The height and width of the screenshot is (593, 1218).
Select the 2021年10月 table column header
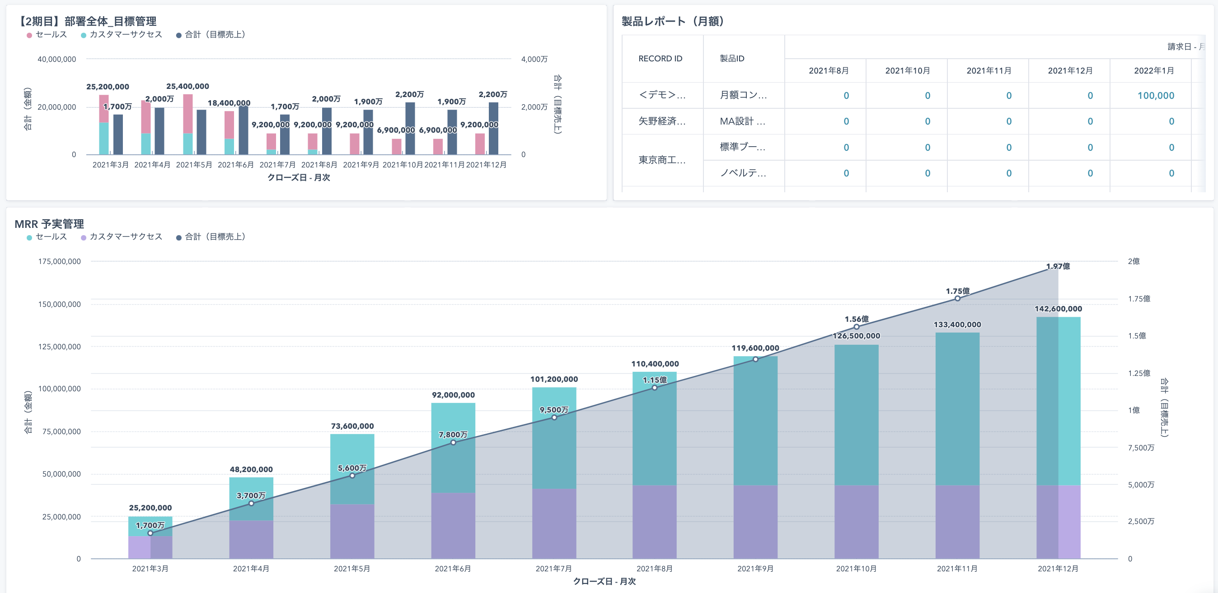coord(907,70)
